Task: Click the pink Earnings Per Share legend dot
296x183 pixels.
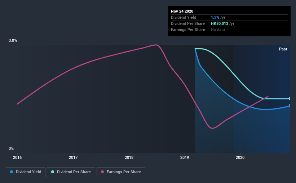Action: (102, 172)
